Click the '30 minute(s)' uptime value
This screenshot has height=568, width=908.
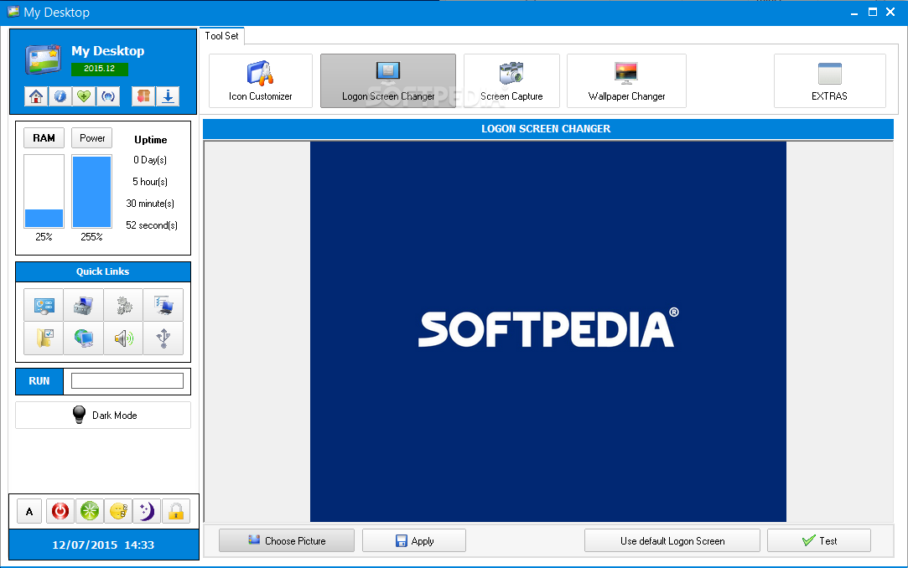150,204
